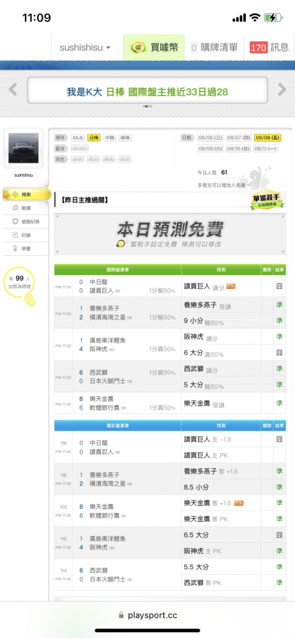Tap the Wi-Fi icon in status bar
Image resolution: width=295 pixels, height=638 pixels.
(255, 18)
